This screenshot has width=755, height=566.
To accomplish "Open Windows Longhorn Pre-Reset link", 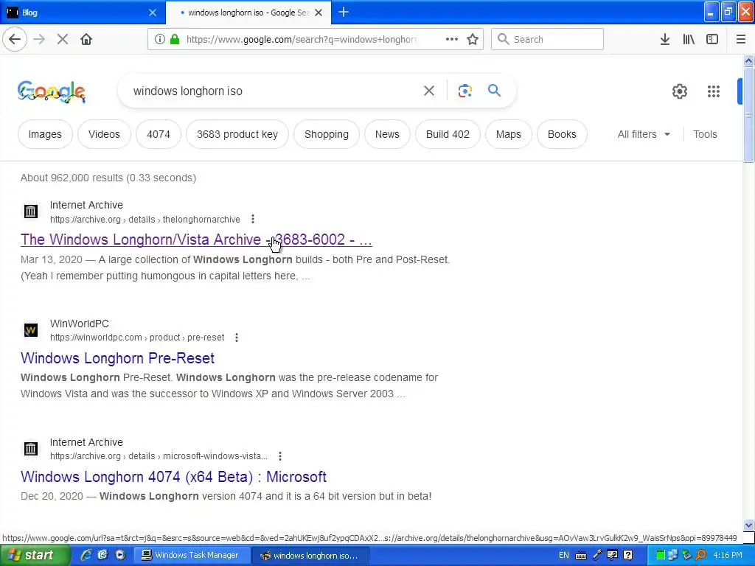I will click(x=117, y=358).
